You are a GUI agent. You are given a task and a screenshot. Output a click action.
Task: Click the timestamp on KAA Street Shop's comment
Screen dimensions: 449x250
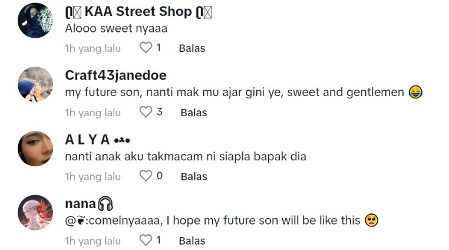[x=93, y=48]
